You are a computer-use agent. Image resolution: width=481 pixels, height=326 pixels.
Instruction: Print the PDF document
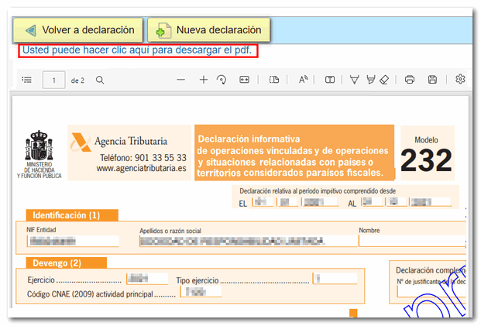tap(410, 80)
